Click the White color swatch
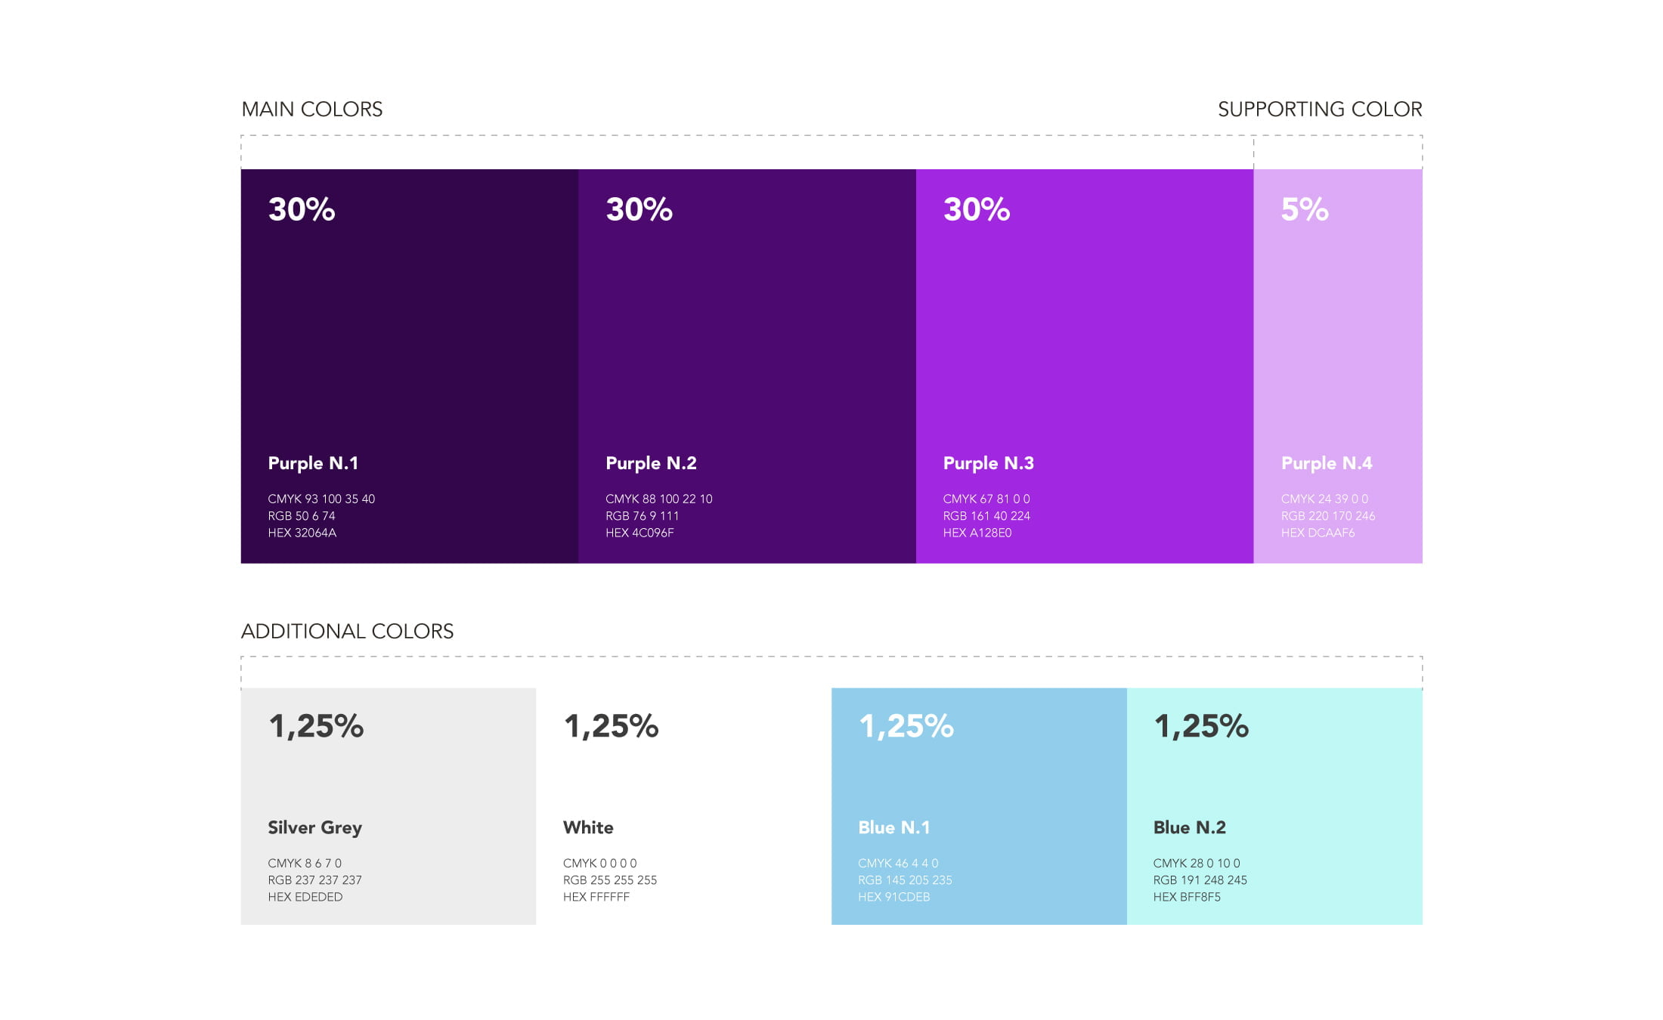Image resolution: width=1663 pixels, height=1020 pixels. [683, 778]
